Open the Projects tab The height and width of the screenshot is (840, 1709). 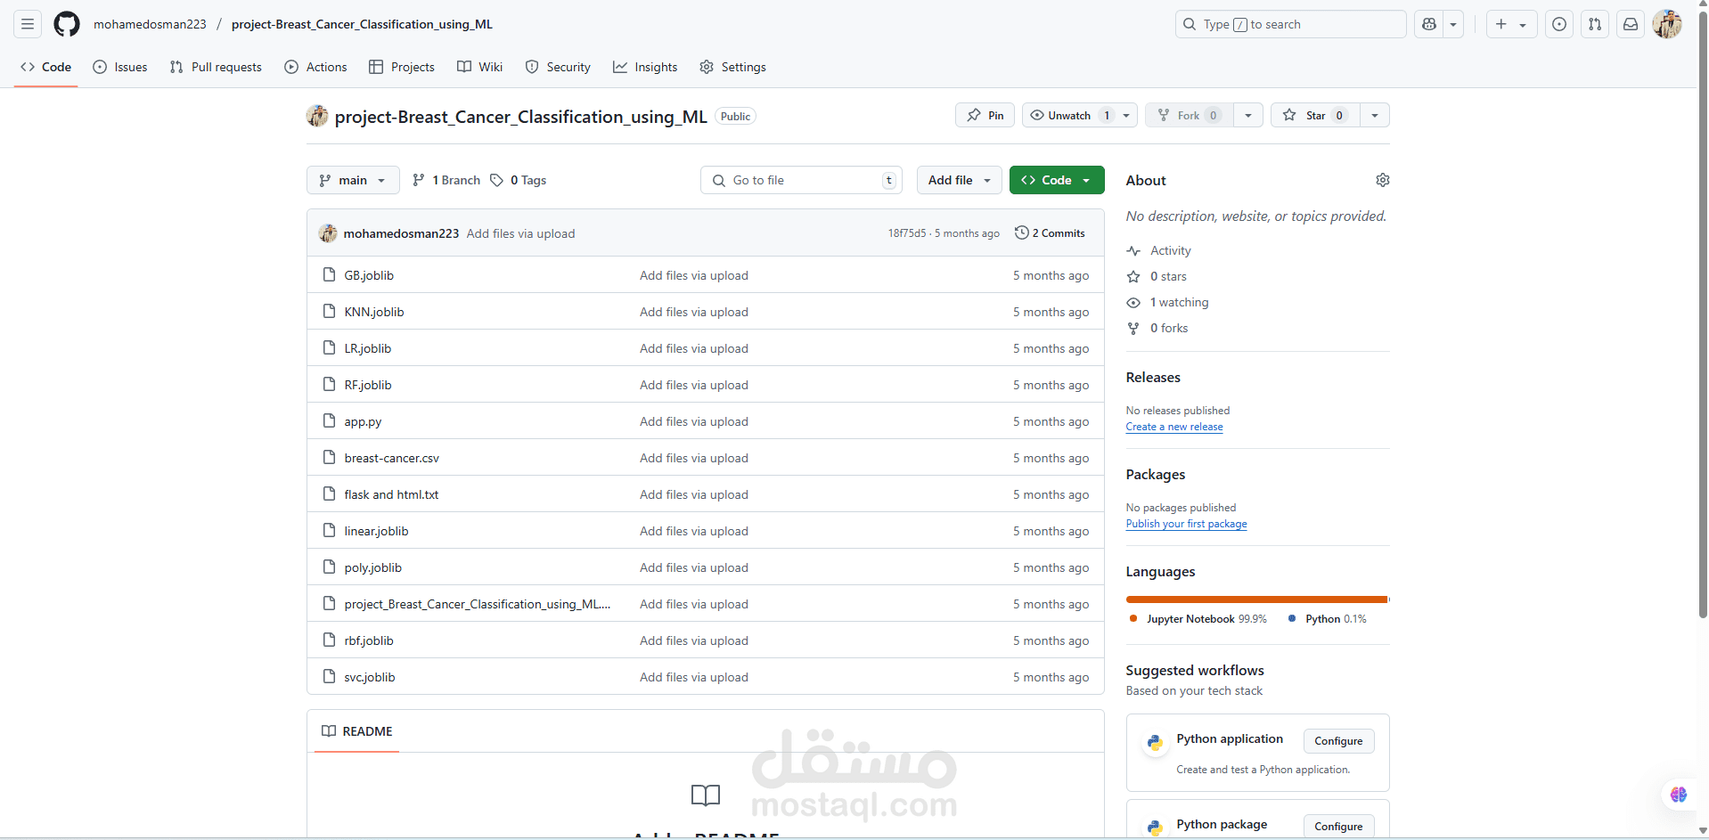(x=402, y=67)
